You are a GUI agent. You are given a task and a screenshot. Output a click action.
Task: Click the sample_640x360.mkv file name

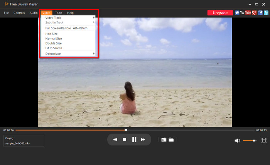[18, 143]
